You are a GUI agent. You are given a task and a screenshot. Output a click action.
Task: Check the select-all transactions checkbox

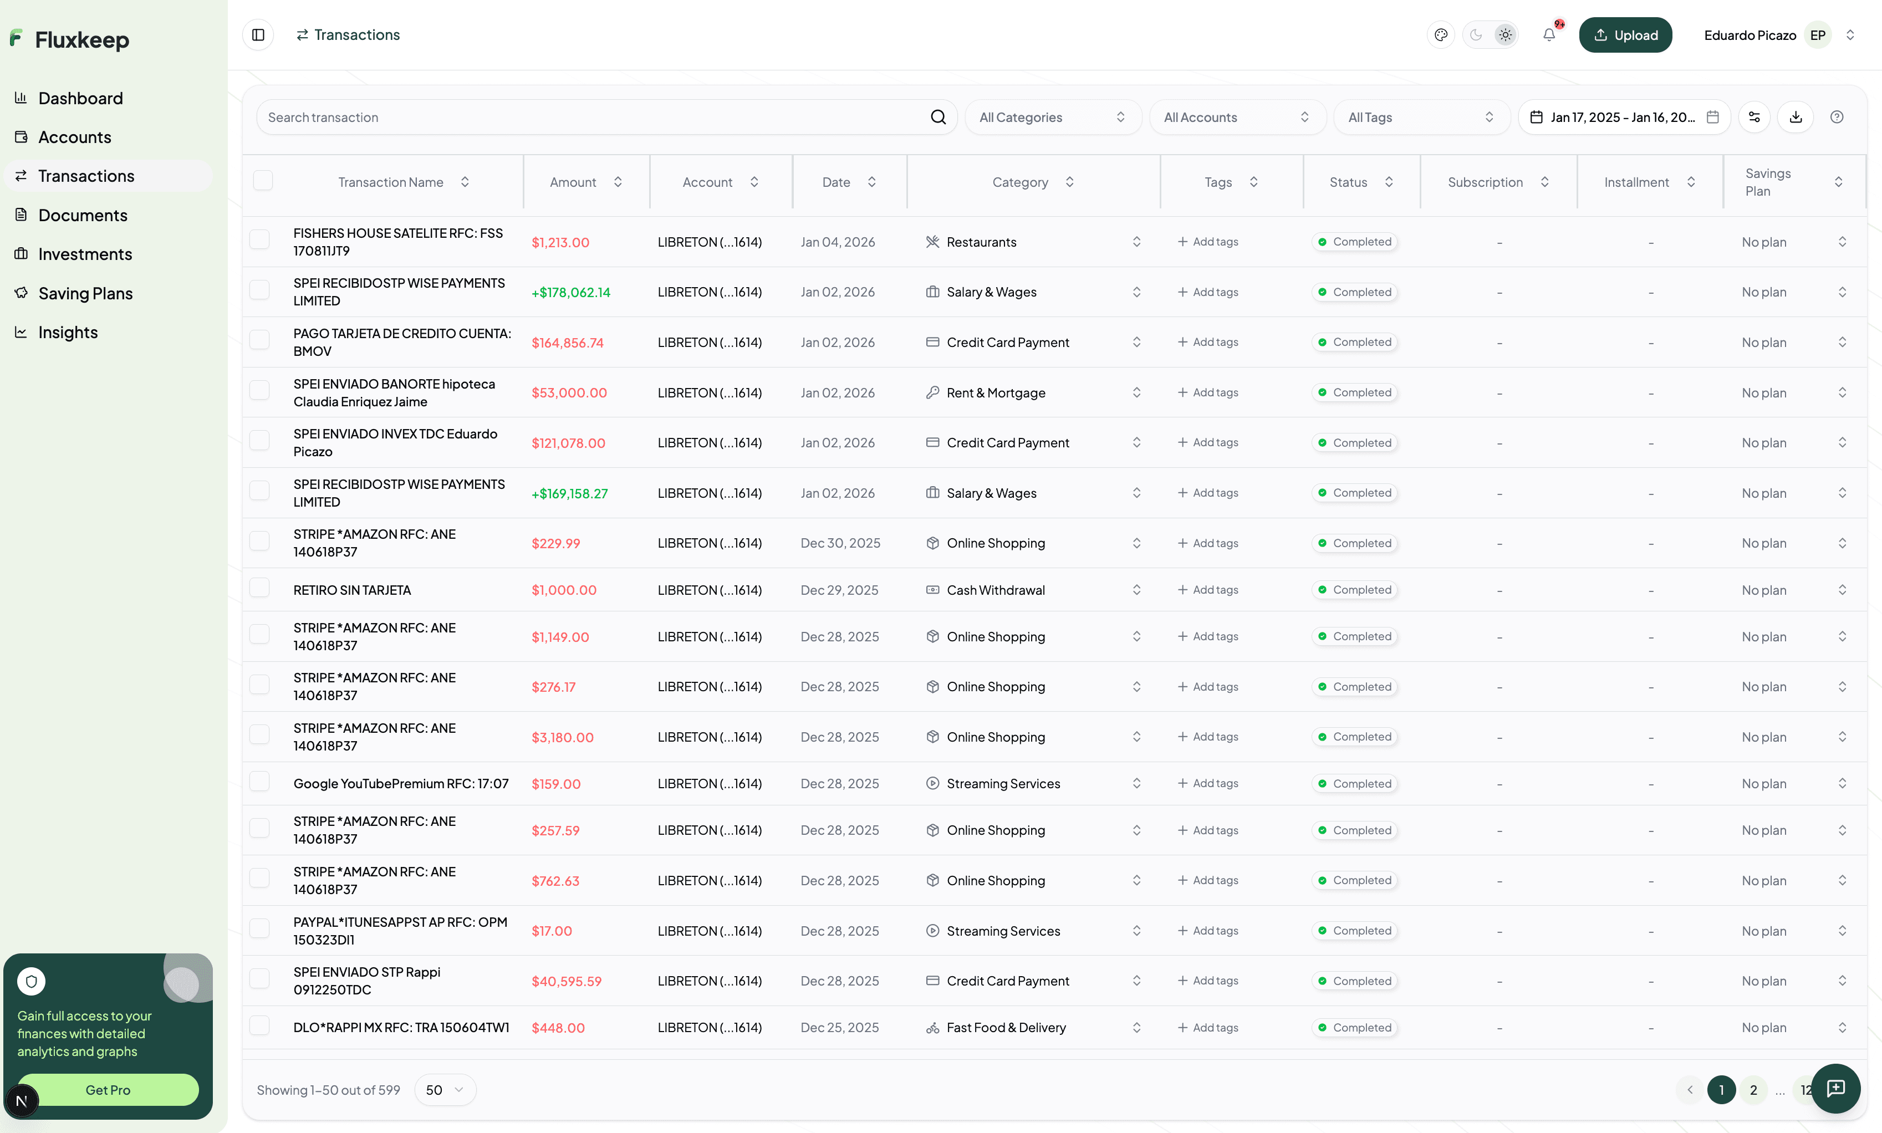pyautogui.click(x=263, y=180)
